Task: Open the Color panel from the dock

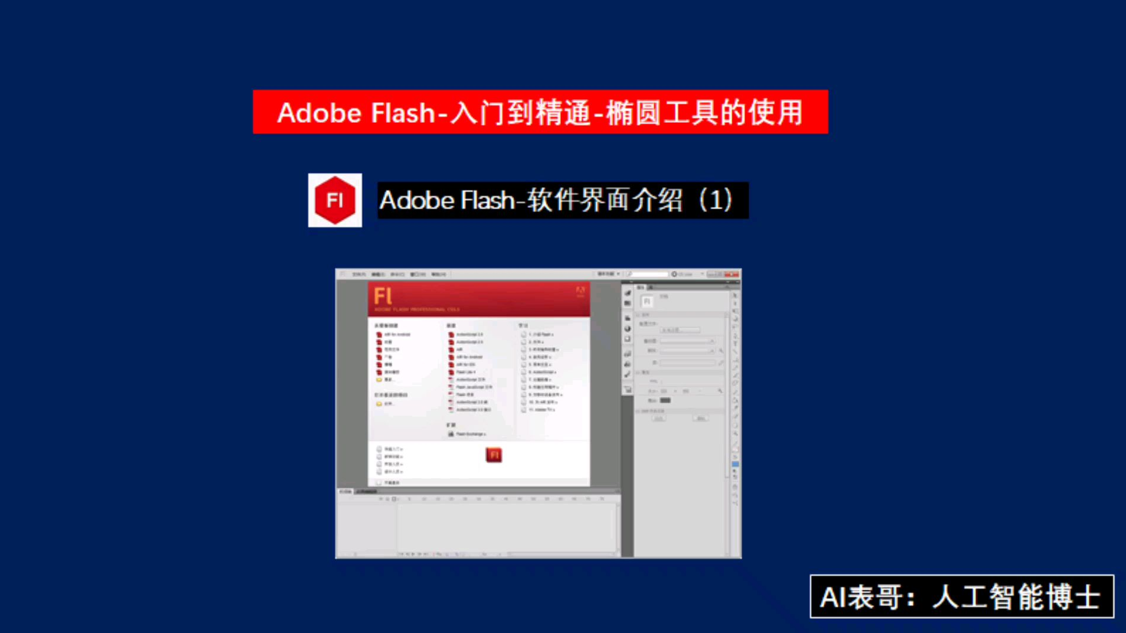Action: click(628, 293)
